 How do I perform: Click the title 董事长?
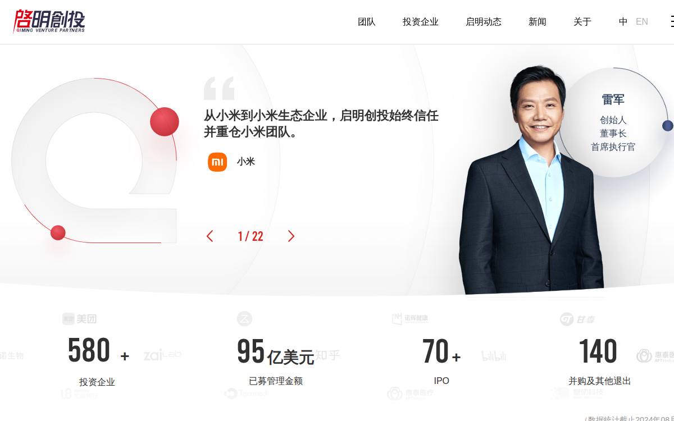pos(613,133)
